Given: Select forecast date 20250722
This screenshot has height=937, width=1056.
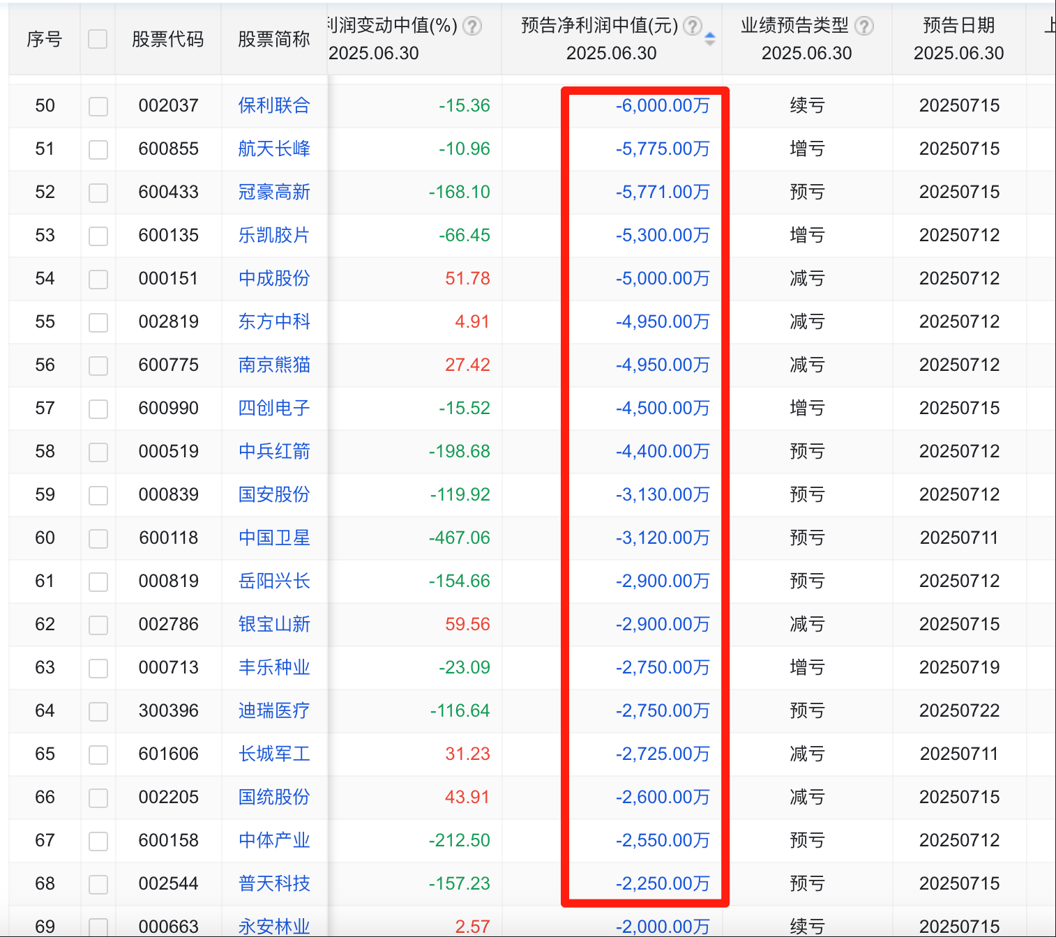Looking at the screenshot, I should 960,710.
